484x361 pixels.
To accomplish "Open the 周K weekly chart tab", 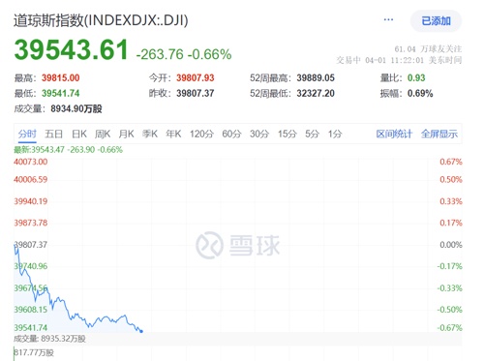I will [103, 134].
